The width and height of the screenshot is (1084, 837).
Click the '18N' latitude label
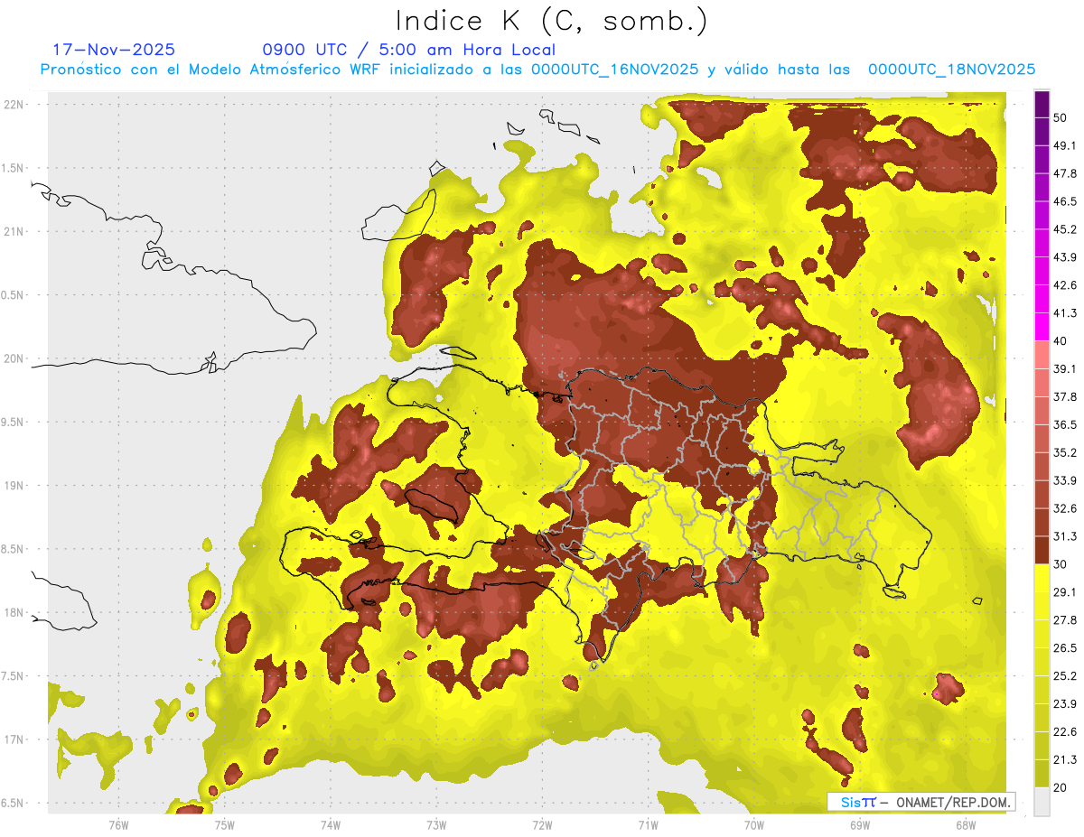point(15,612)
